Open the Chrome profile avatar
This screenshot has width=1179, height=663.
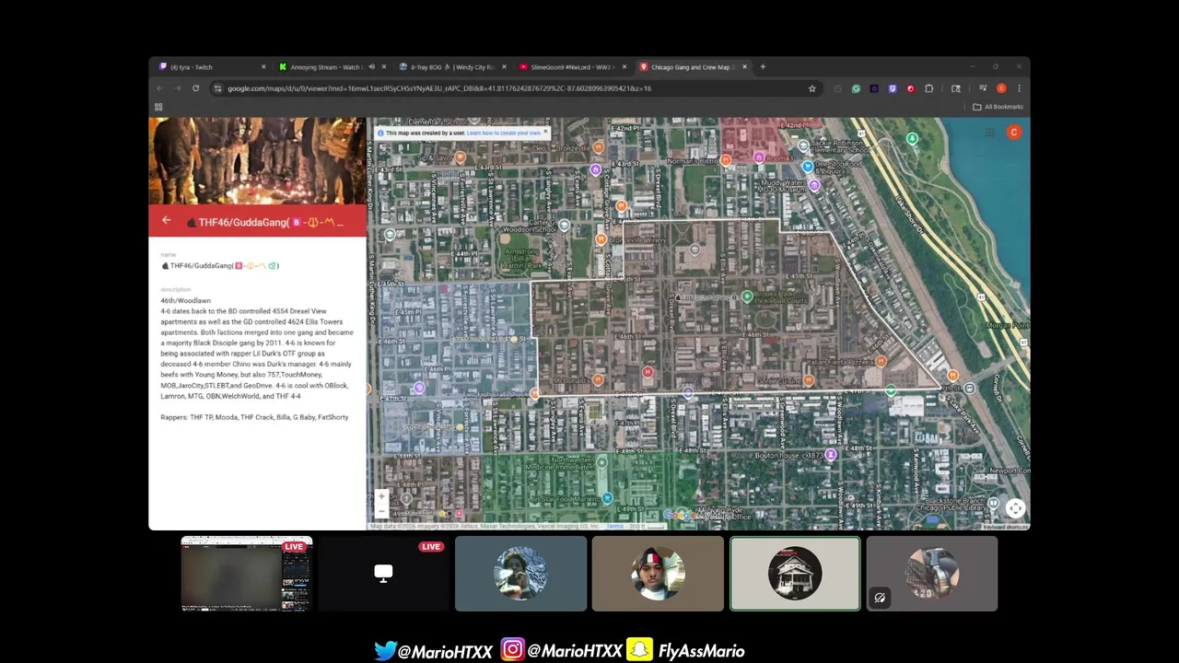click(x=1001, y=88)
